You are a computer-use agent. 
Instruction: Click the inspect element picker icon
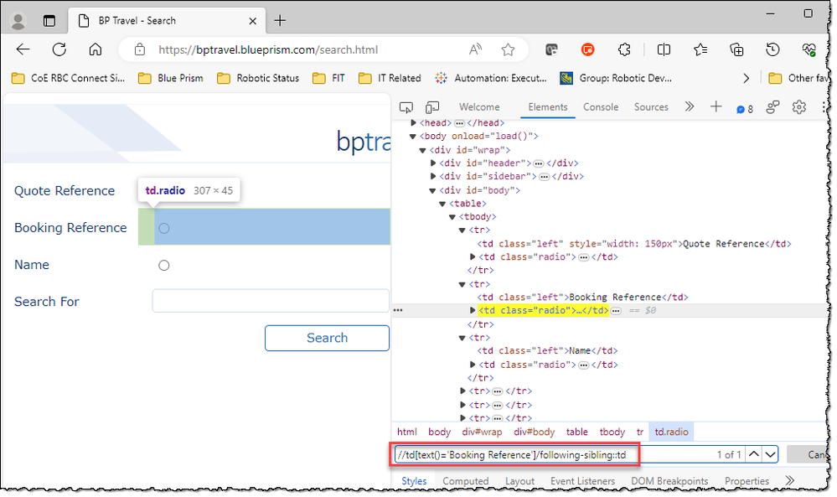tap(406, 107)
